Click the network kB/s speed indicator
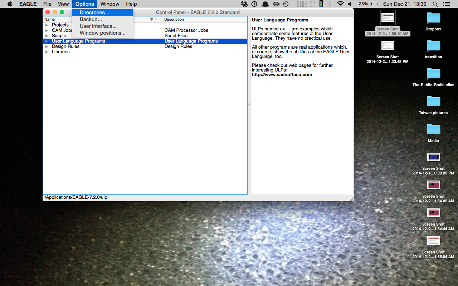 [x=302, y=4]
